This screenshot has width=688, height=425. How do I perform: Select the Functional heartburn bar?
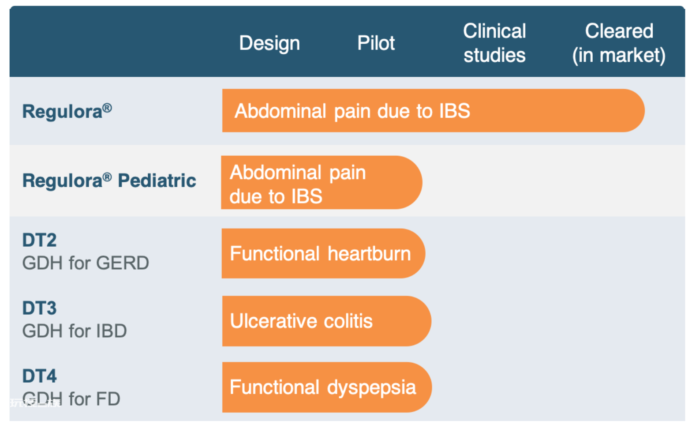click(323, 253)
